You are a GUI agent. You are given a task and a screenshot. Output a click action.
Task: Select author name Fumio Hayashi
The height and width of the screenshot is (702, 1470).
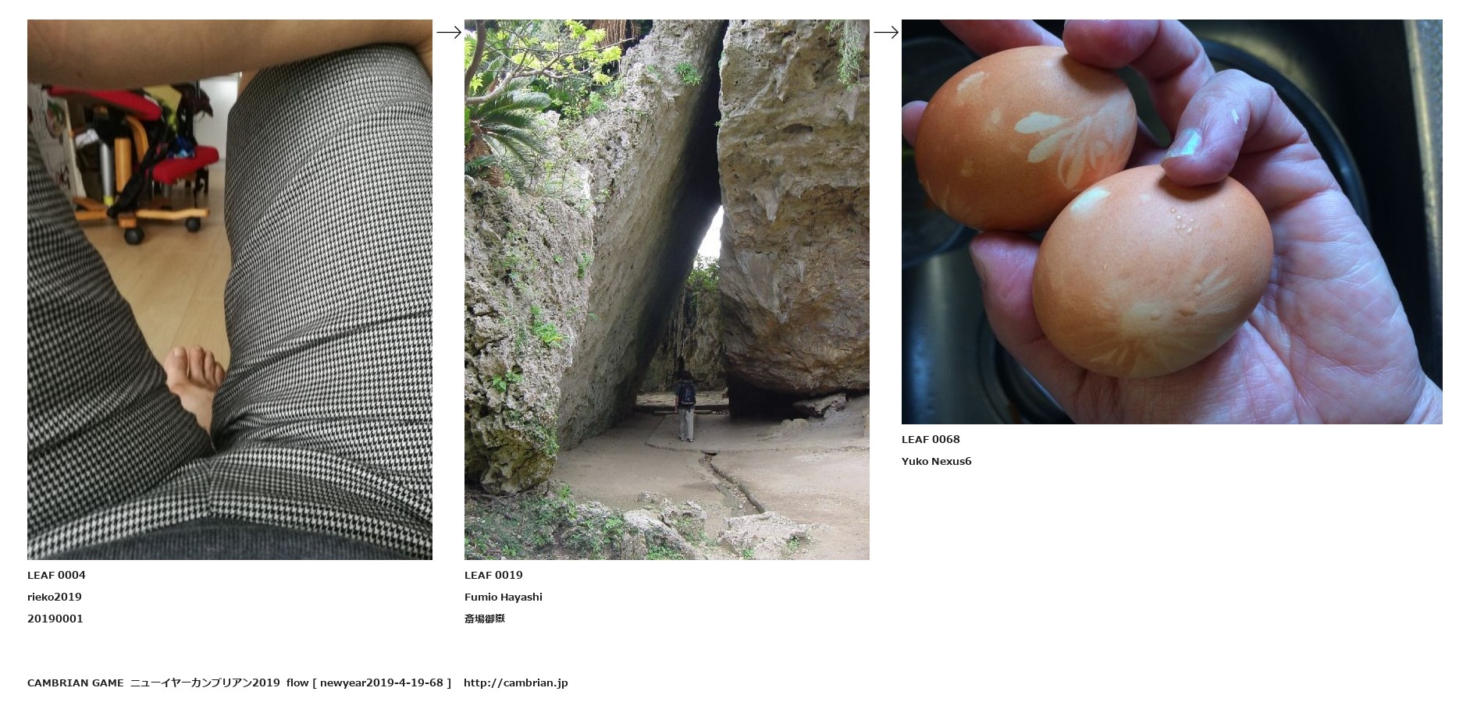click(504, 597)
